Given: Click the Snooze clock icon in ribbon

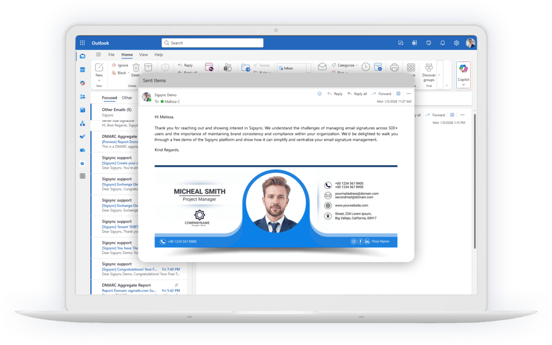Looking at the screenshot, I should 366,67.
